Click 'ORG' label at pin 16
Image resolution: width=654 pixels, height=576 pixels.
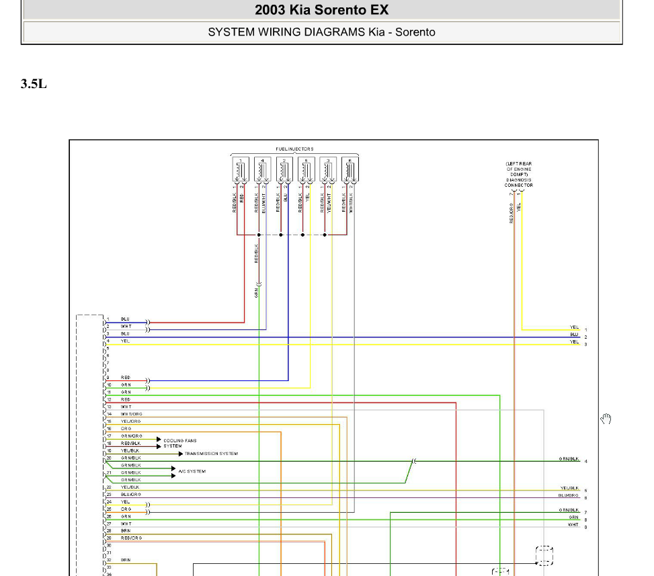126,429
